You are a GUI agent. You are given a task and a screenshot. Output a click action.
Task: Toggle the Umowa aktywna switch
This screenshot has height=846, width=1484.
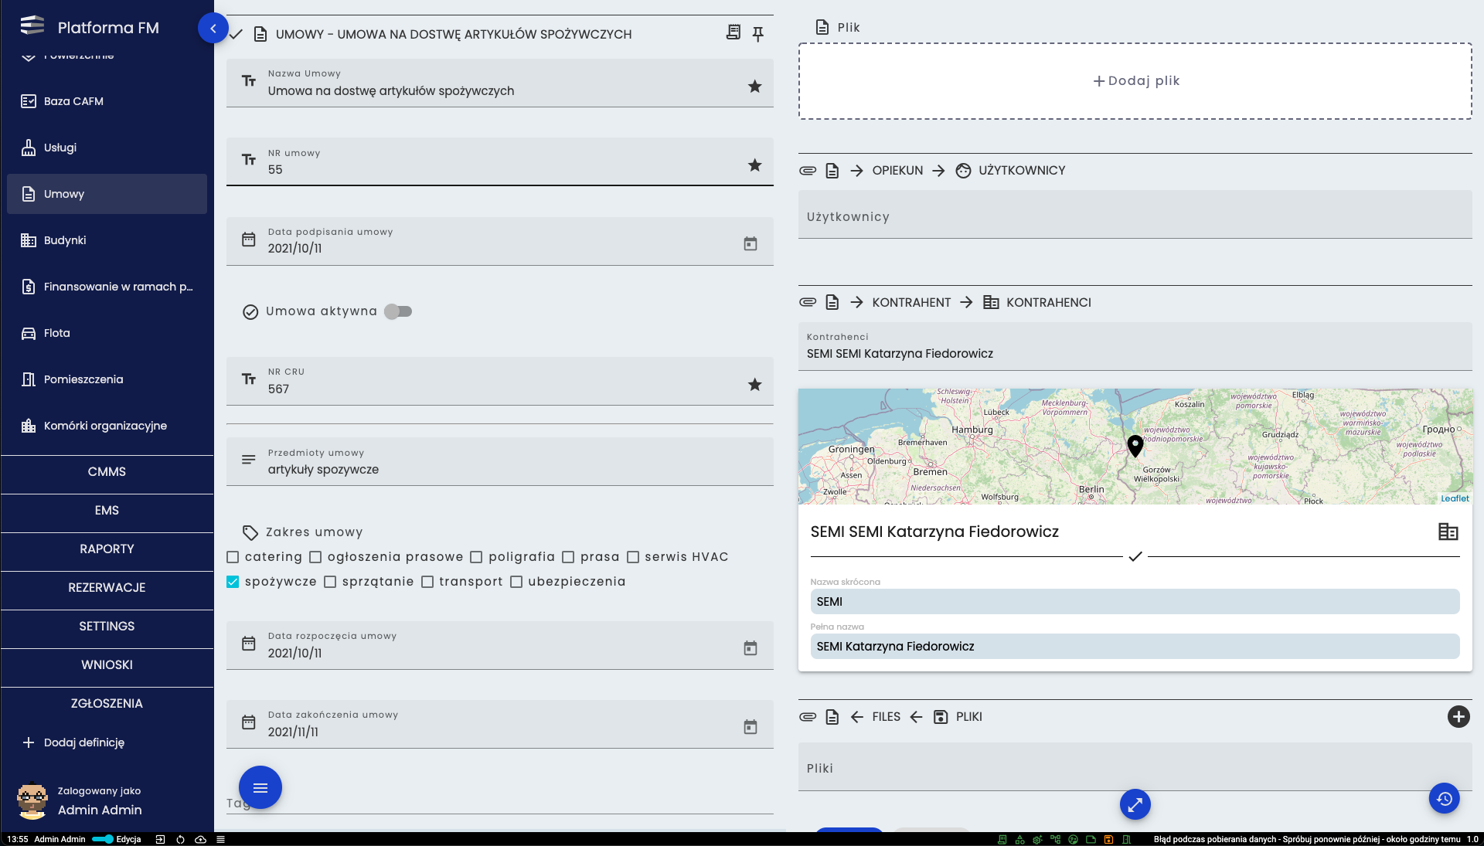(398, 311)
